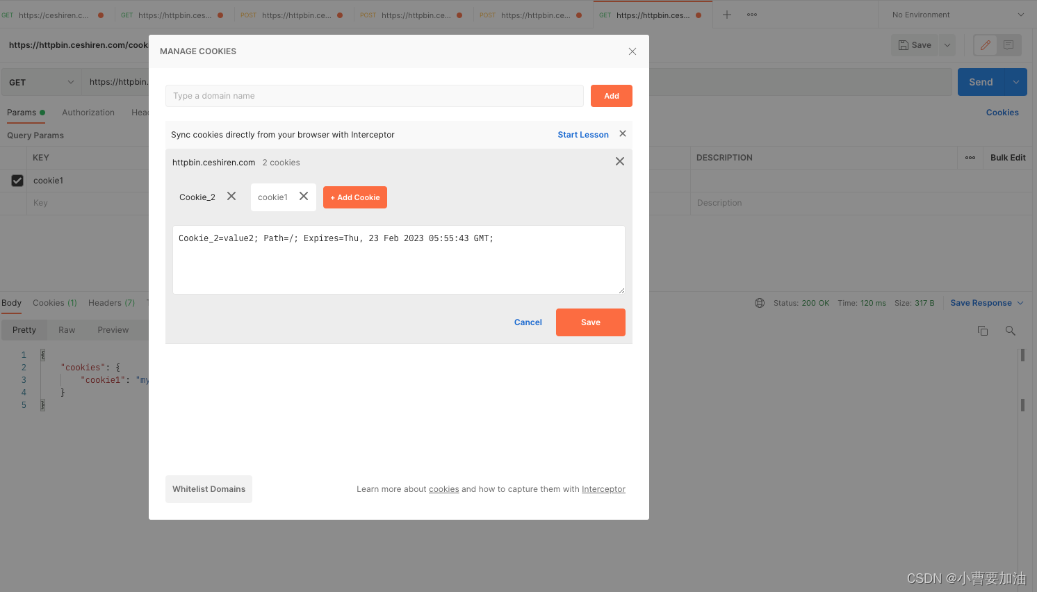Click the Whitelist Domains button
Screen dimensions: 1037x592
209,489
